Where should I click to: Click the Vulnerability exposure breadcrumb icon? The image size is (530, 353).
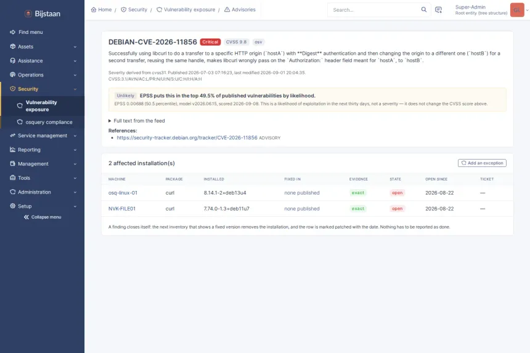click(x=159, y=9)
